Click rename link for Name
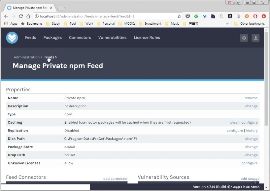Image resolution: width=270 pixels, height=191 pixels. (x=251, y=98)
